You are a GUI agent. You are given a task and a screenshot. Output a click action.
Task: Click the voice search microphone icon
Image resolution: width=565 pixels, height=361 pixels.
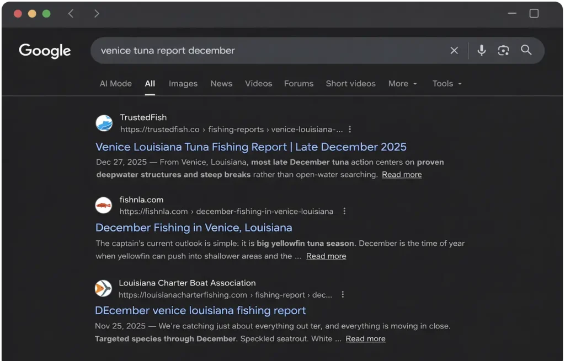(482, 51)
